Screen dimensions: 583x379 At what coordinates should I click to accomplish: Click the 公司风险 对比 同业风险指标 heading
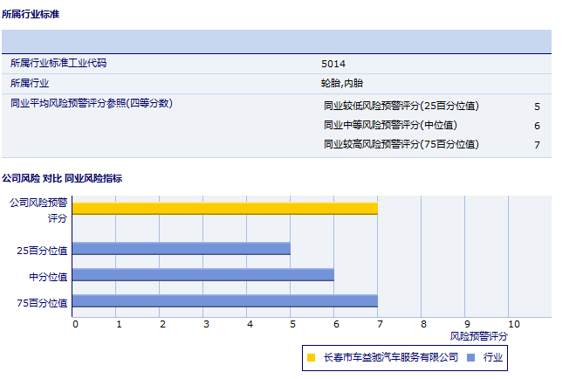(x=62, y=178)
